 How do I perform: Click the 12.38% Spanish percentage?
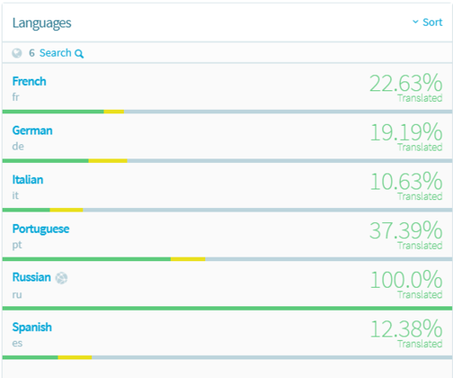(x=406, y=329)
